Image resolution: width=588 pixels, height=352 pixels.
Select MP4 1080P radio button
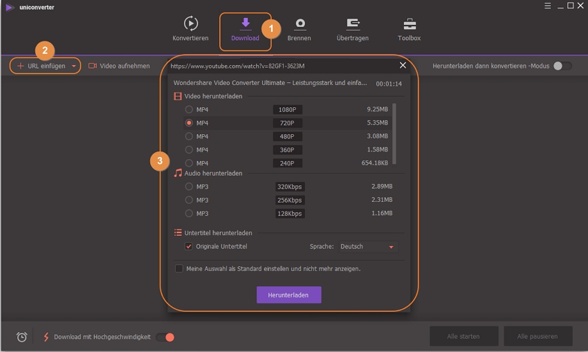pyautogui.click(x=189, y=109)
